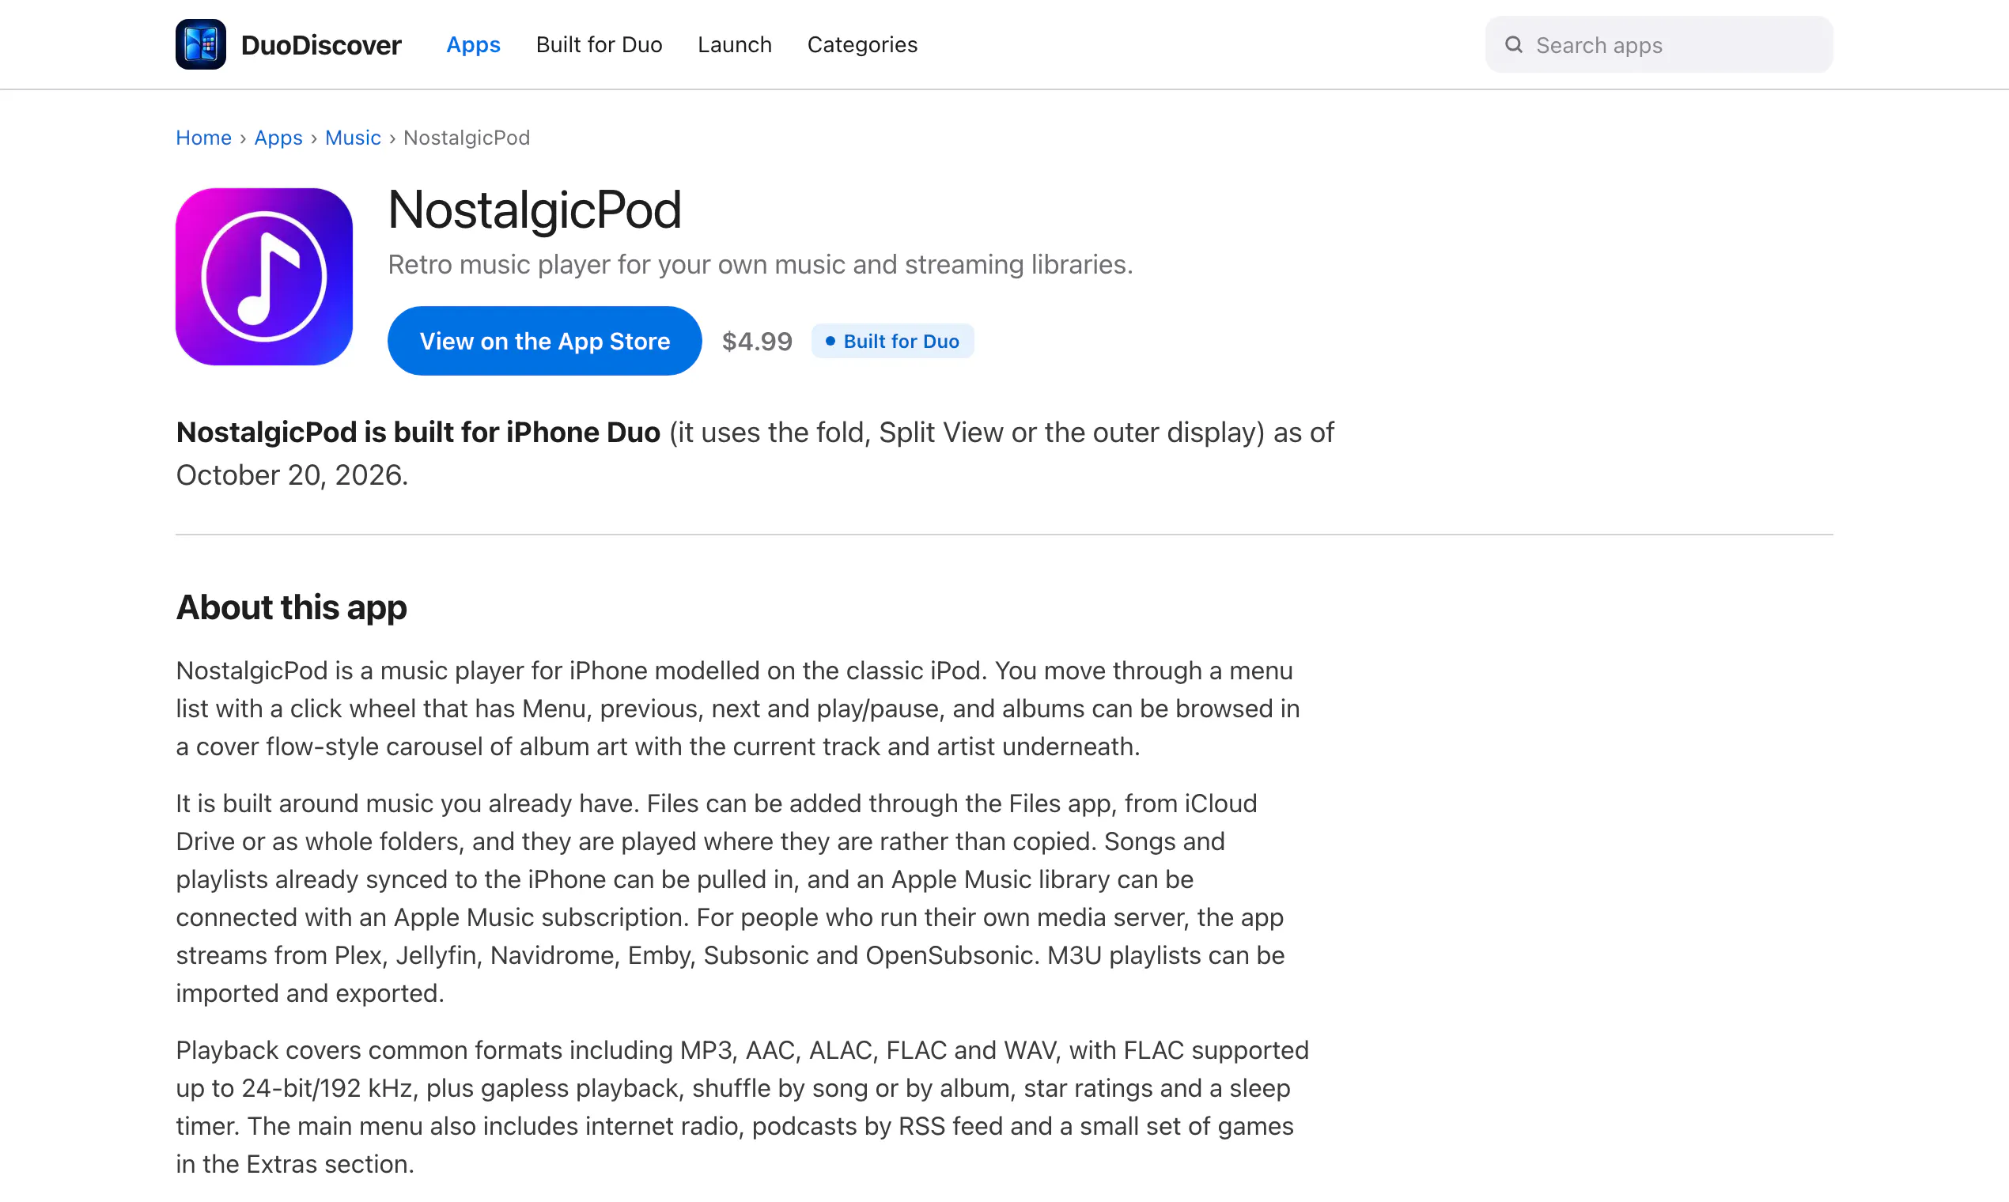Click View on the App Store button
Screen dimensions: 2009x1202
click(544, 341)
